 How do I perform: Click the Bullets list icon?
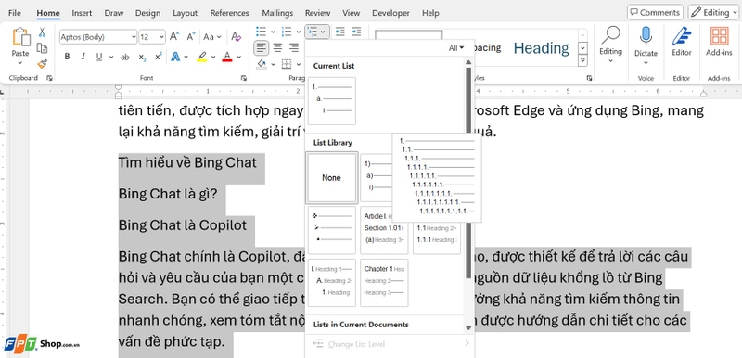click(262, 32)
